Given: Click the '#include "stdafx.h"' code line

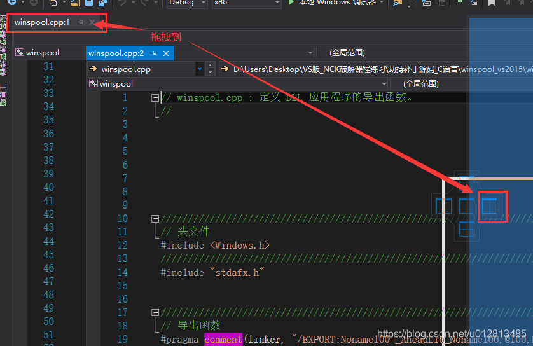Looking at the screenshot, I should pos(212,273).
